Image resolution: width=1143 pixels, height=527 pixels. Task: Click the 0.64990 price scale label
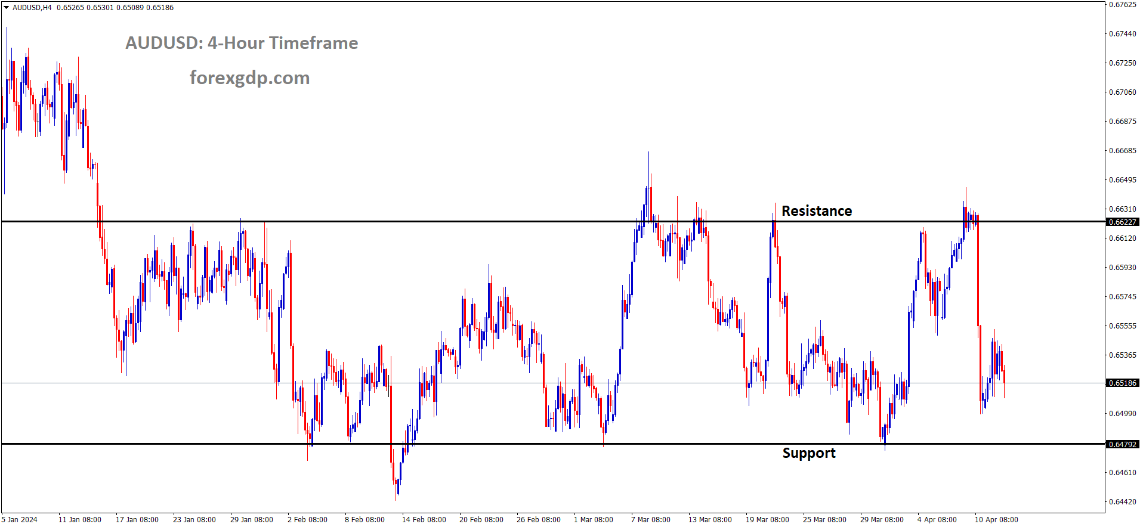point(1123,413)
